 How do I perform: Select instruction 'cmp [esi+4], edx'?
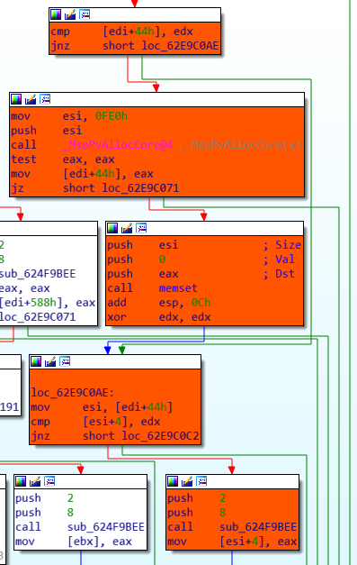pos(95,422)
